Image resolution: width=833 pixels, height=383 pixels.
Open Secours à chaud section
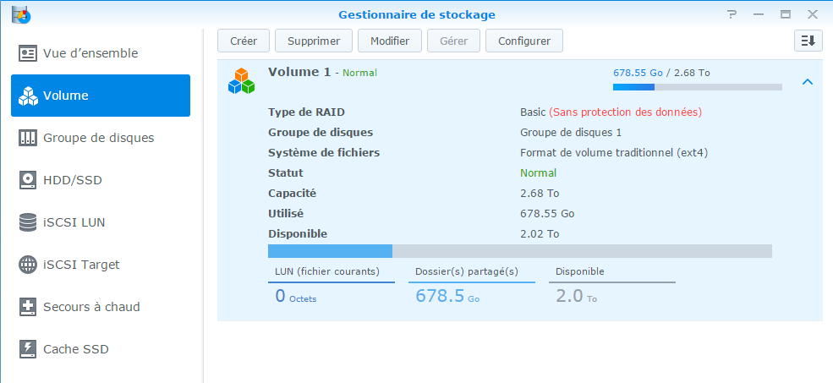coord(101,307)
